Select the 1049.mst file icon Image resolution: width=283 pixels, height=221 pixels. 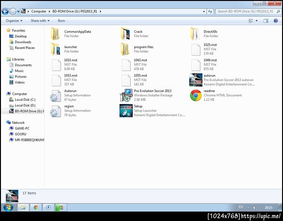(196, 65)
